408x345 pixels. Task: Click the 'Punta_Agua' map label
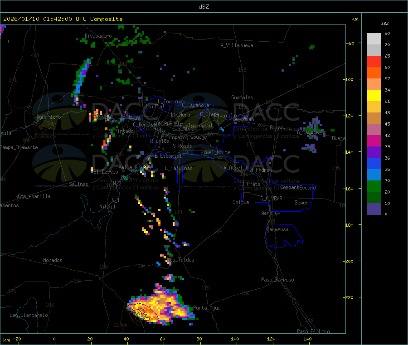click(x=207, y=308)
